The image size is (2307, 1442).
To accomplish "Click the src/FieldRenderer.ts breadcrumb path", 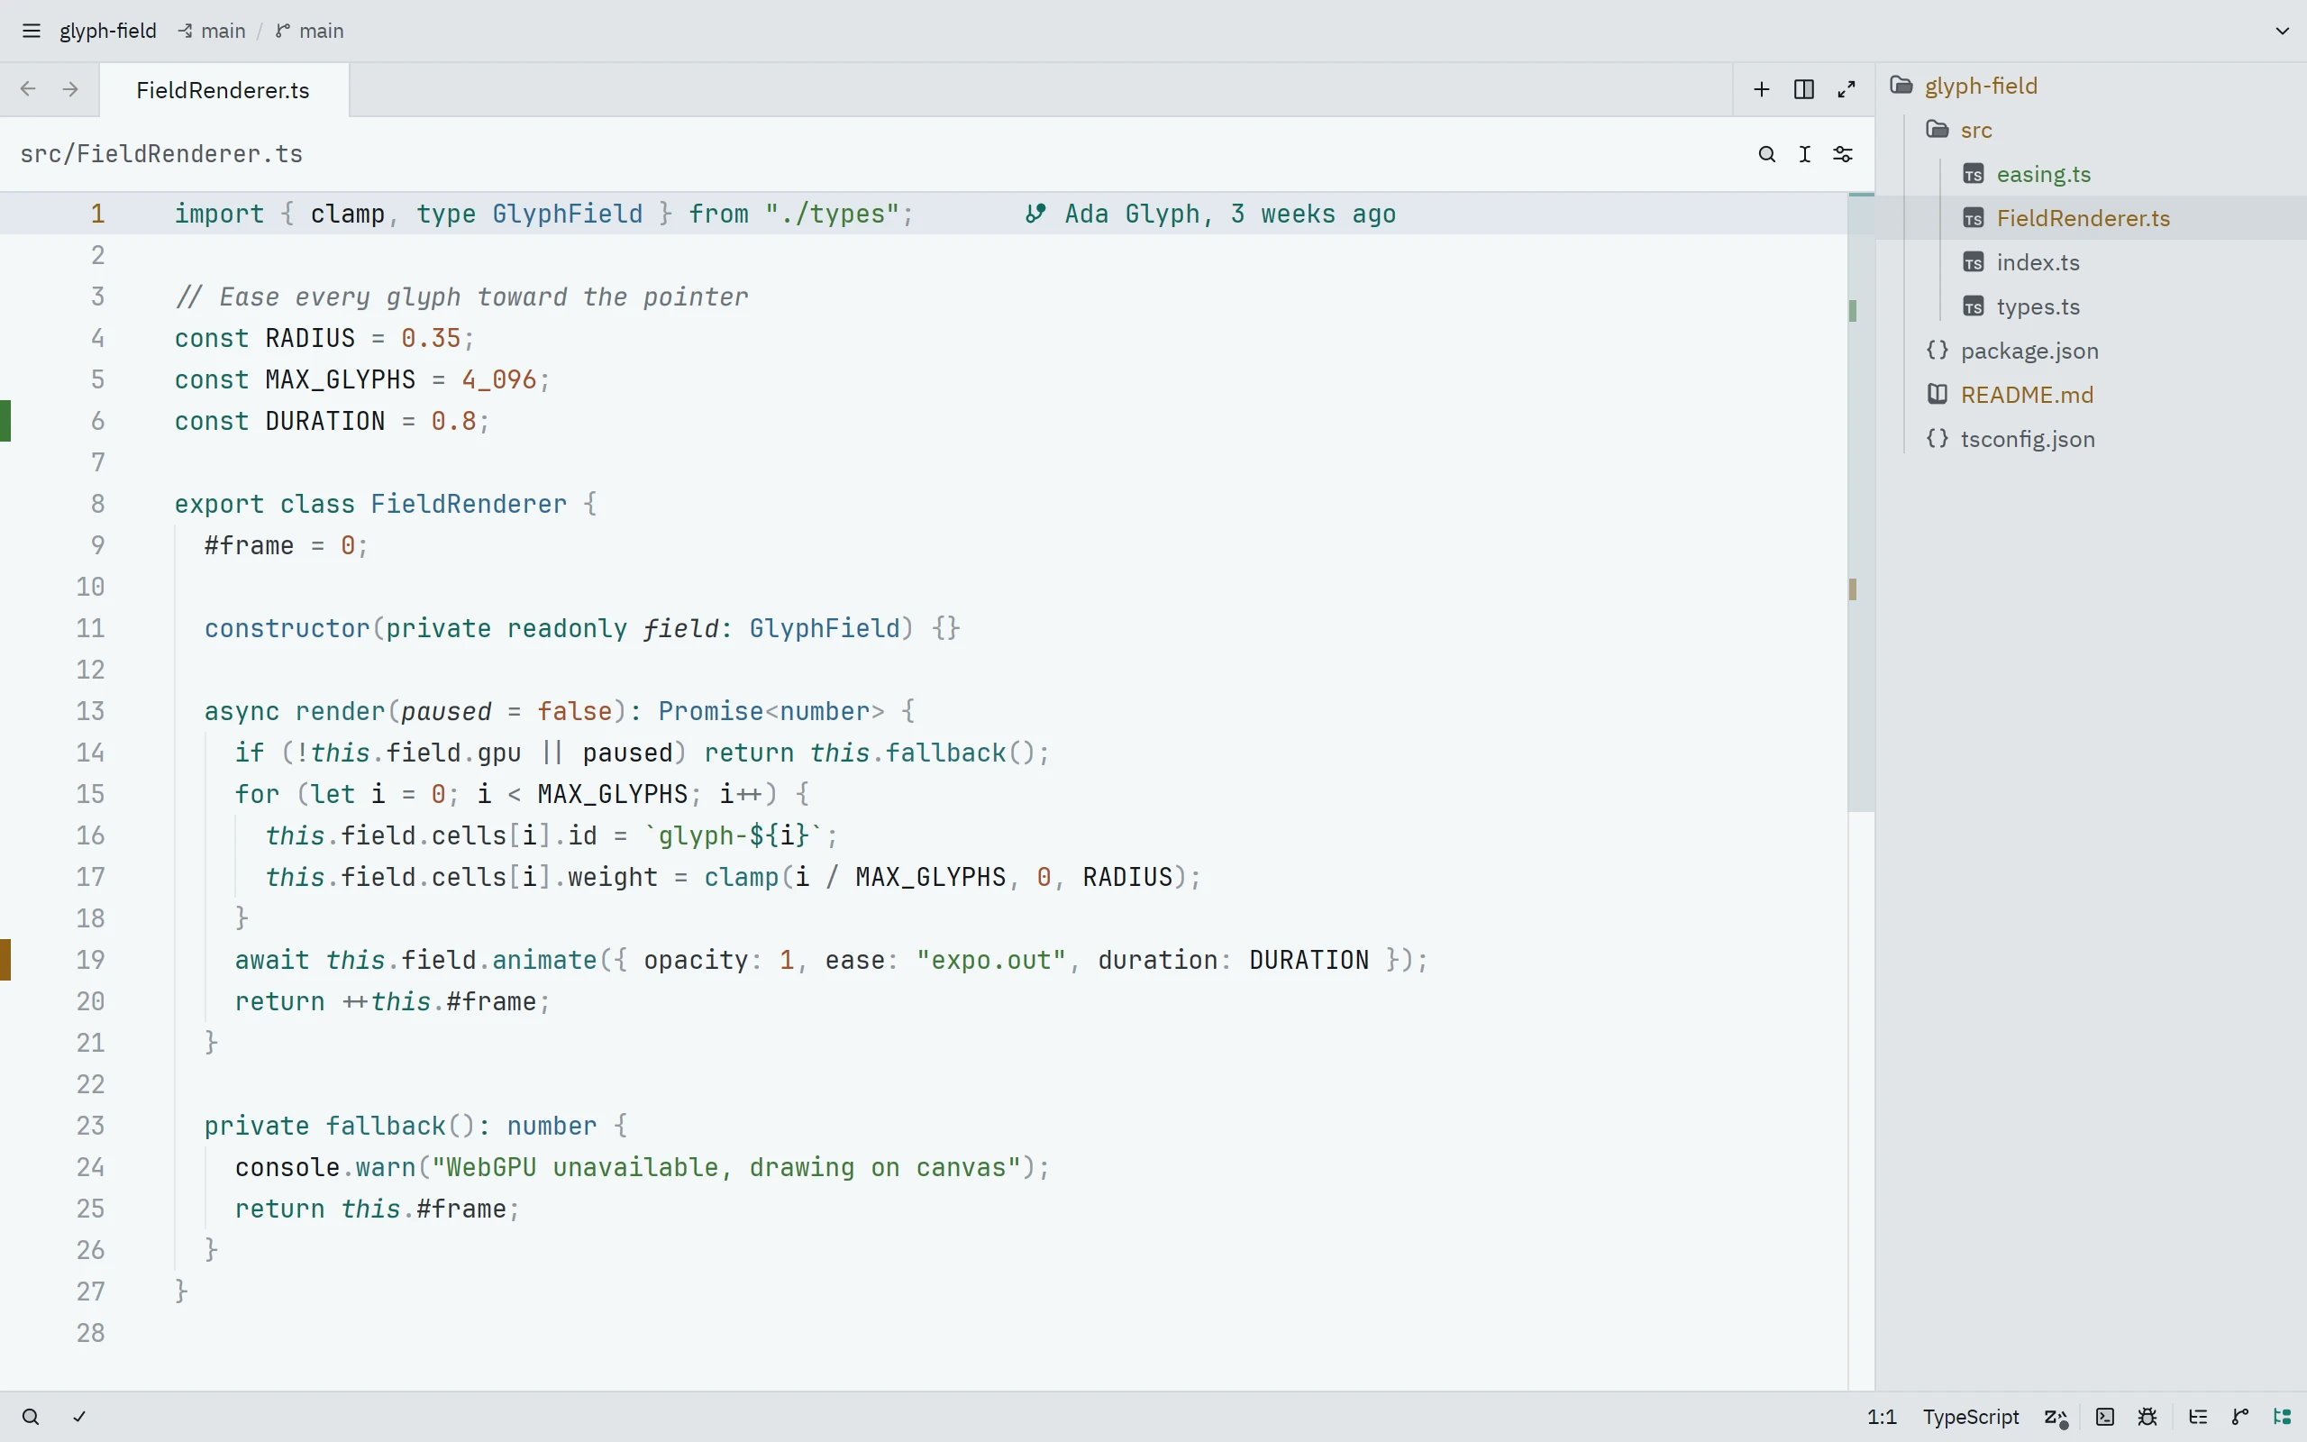I will [161, 153].
